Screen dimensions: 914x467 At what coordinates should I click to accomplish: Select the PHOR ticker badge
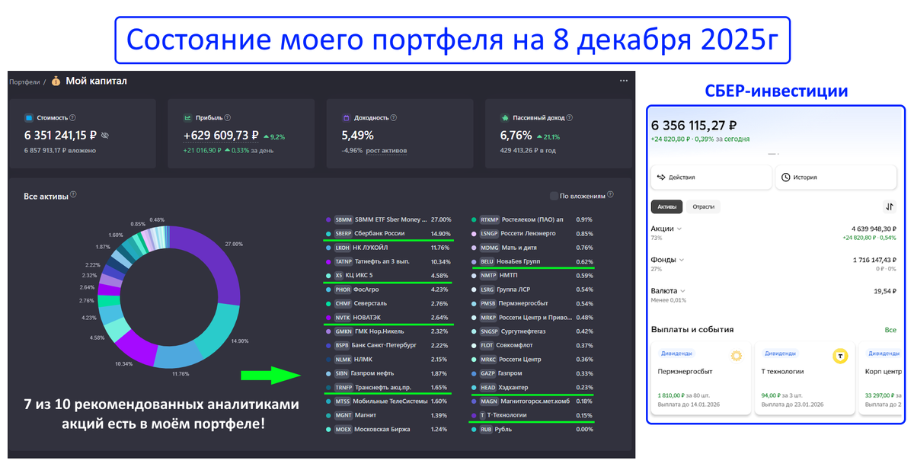click(x=344, y=289)
